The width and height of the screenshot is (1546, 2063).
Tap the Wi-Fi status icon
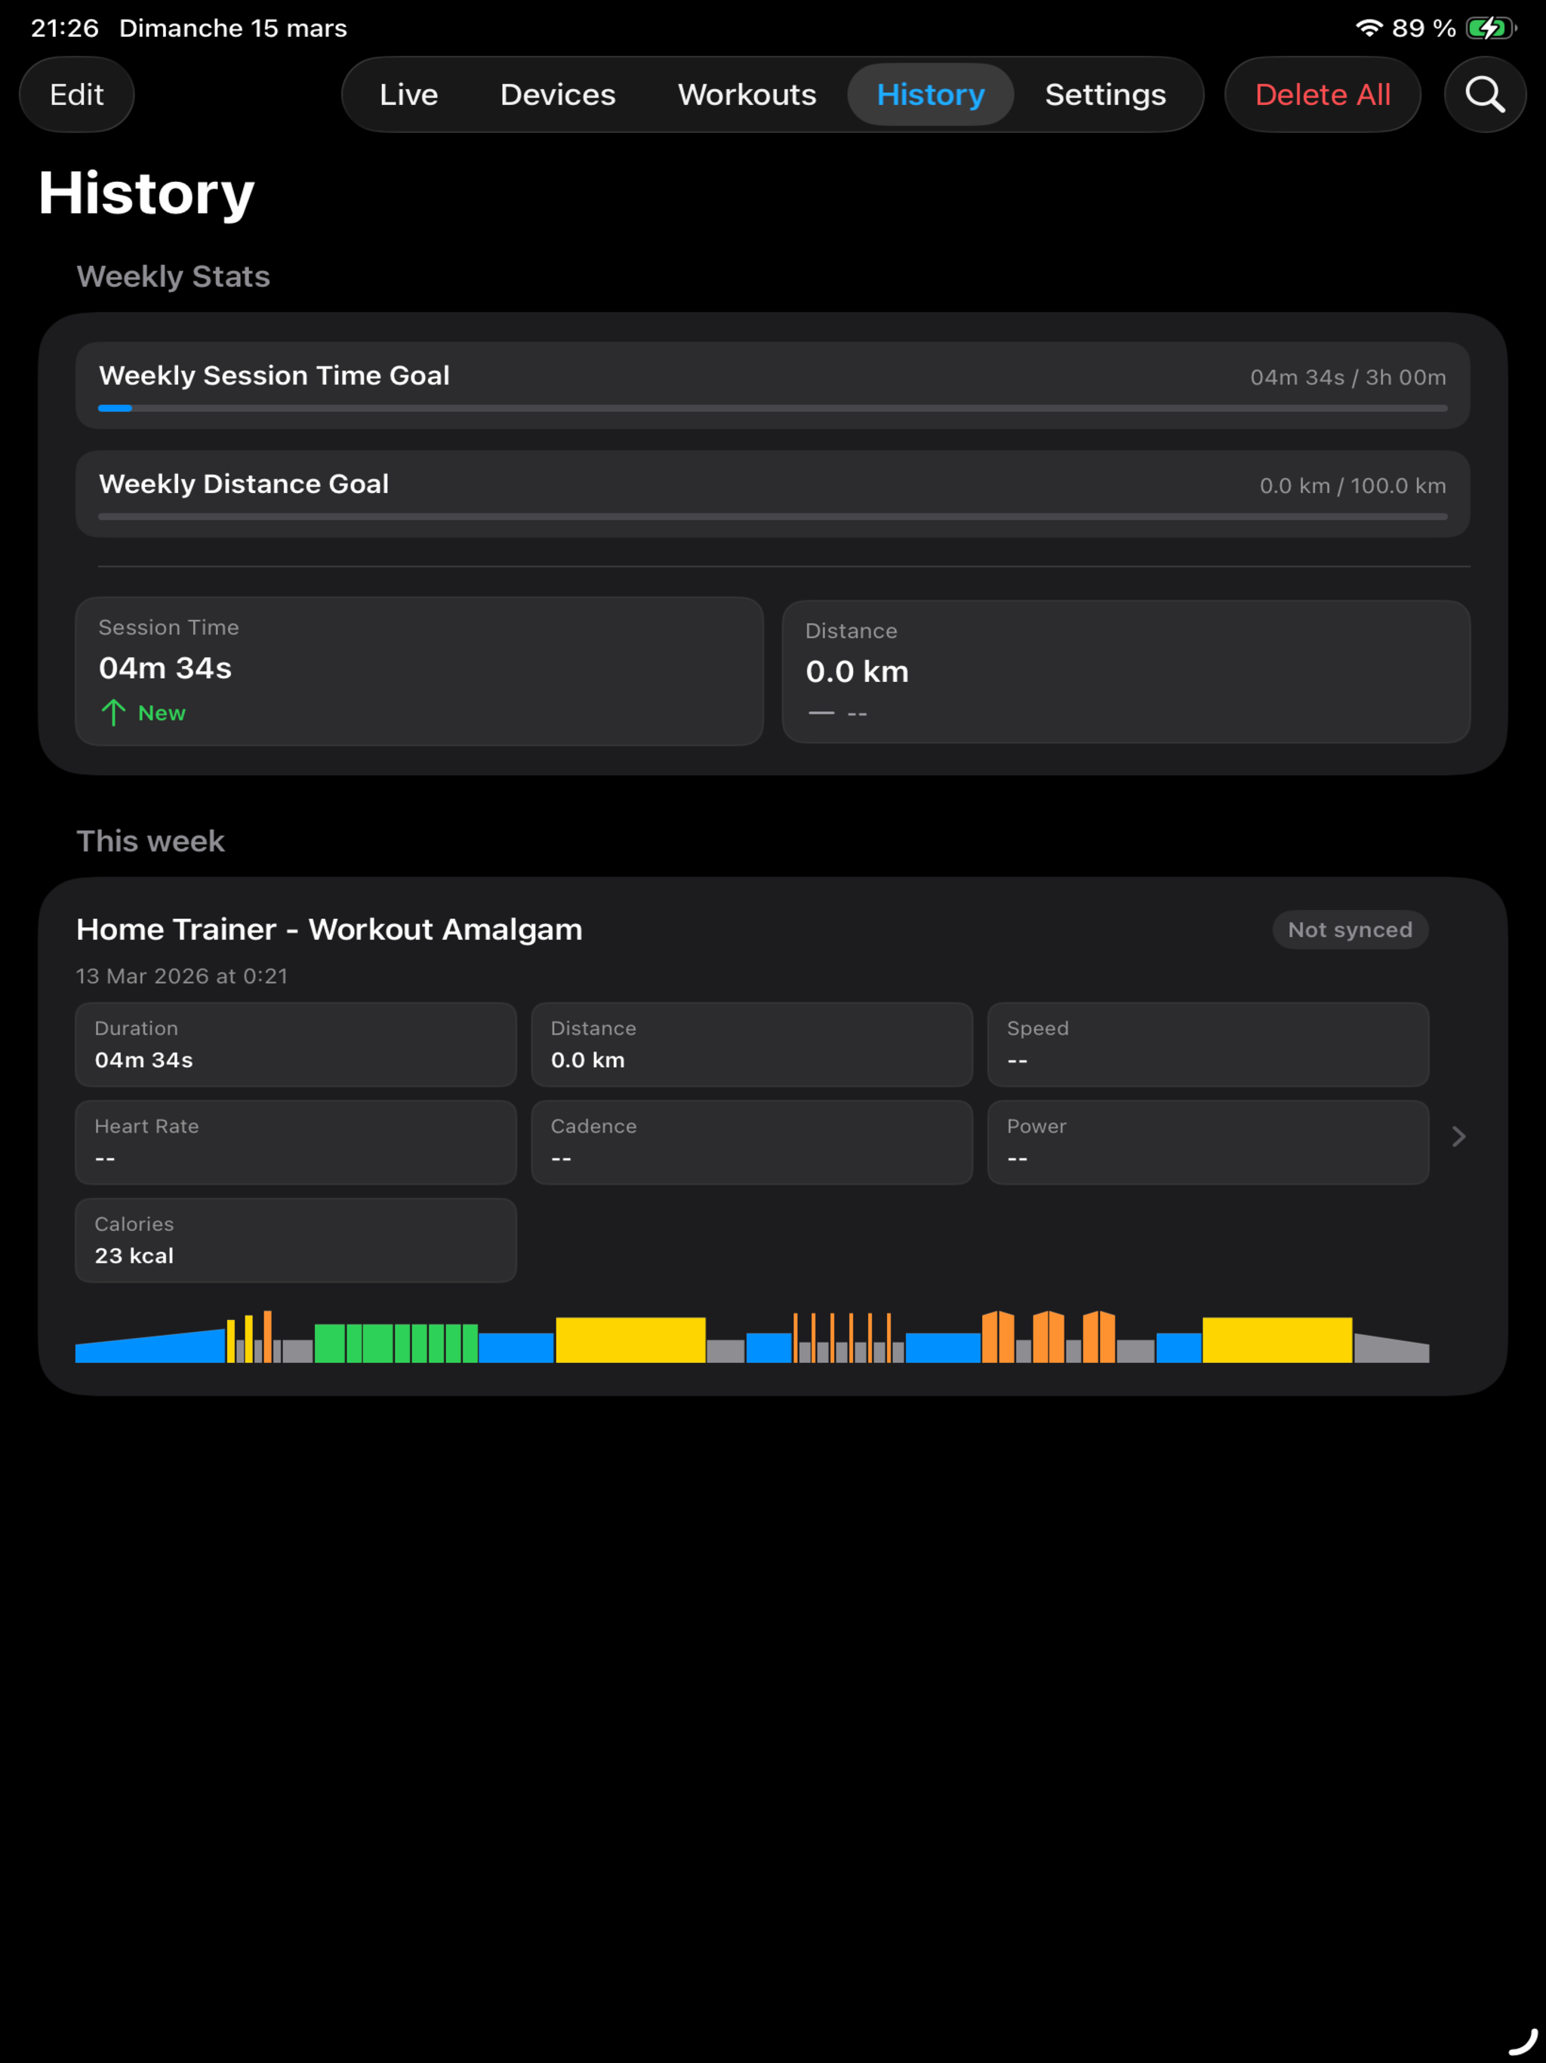(1368, 28)
